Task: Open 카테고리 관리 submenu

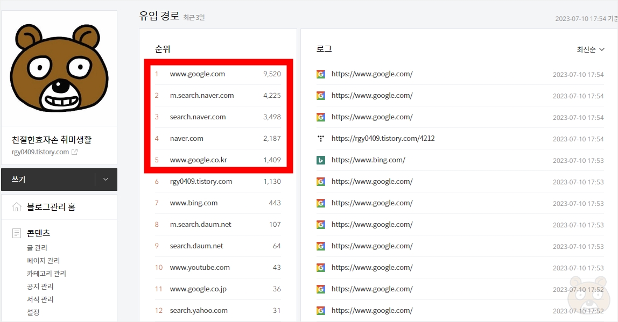Action: 46,274
